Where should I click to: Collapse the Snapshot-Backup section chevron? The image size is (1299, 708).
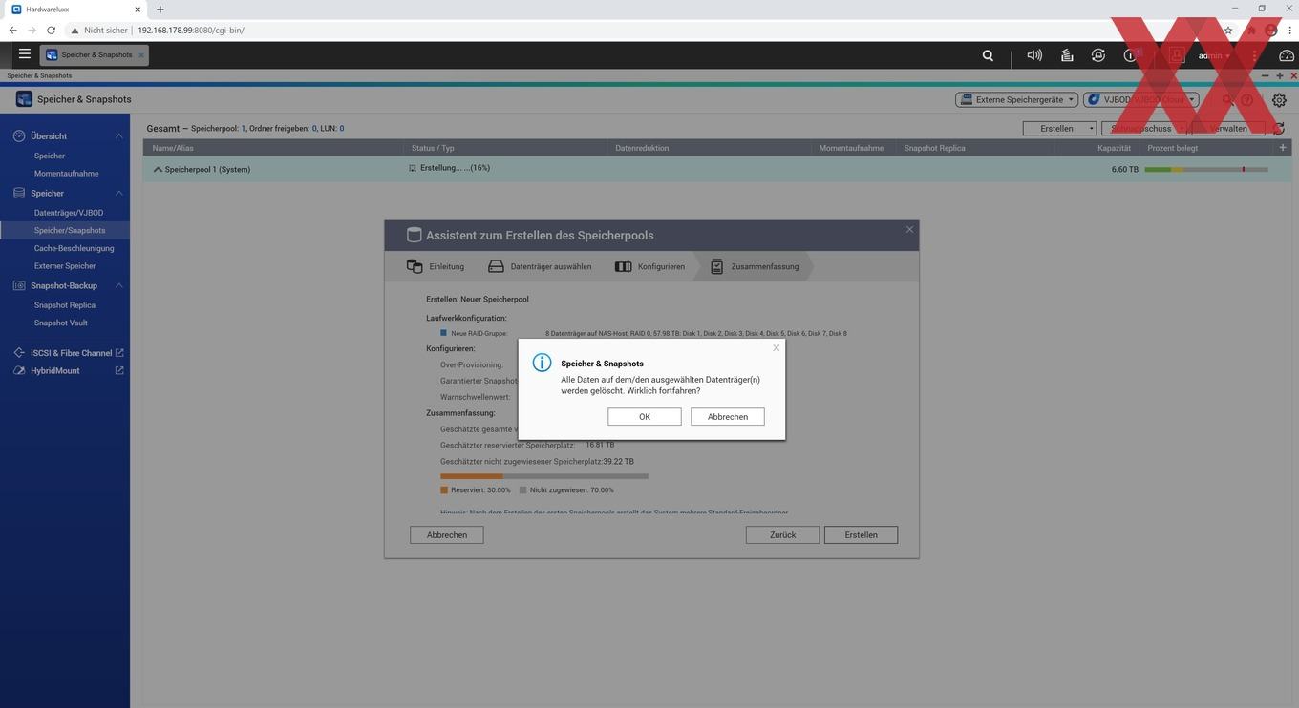click(118, 285)
